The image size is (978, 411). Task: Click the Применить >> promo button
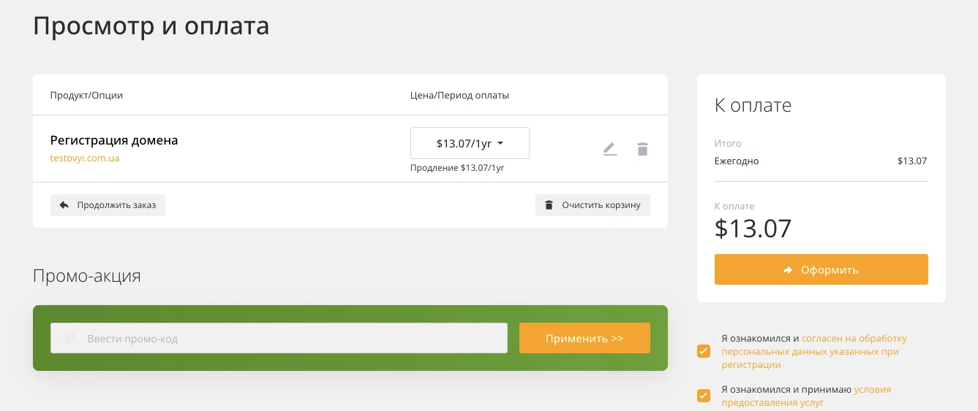click(584, 338)
